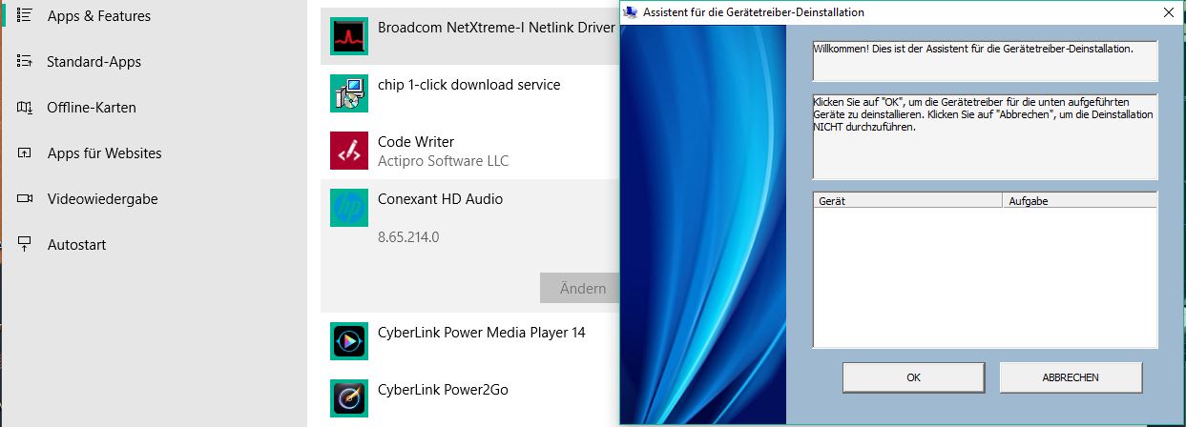Click the Ändern button
1186x427 pixels.
pos(582,289)
